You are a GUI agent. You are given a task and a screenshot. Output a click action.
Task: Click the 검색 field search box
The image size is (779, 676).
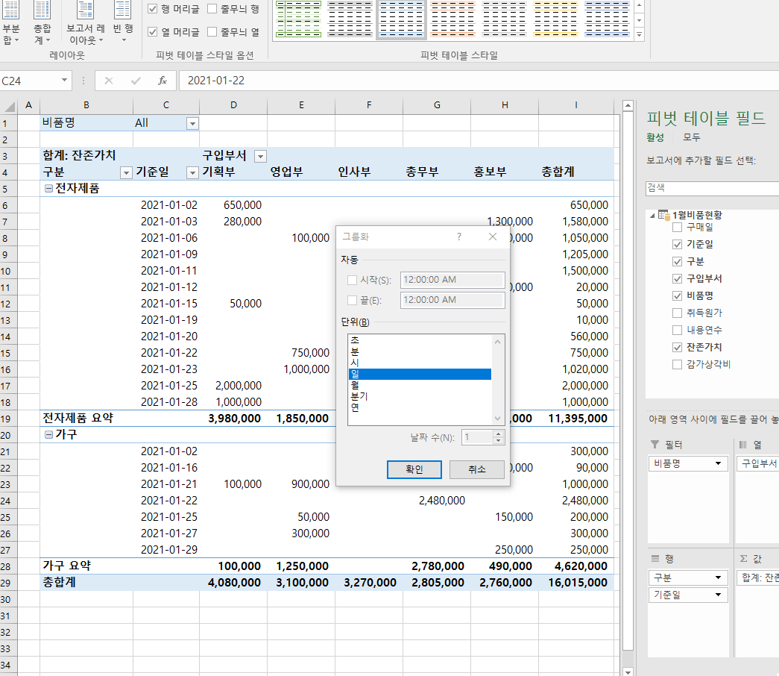click(x=708, y=187)
